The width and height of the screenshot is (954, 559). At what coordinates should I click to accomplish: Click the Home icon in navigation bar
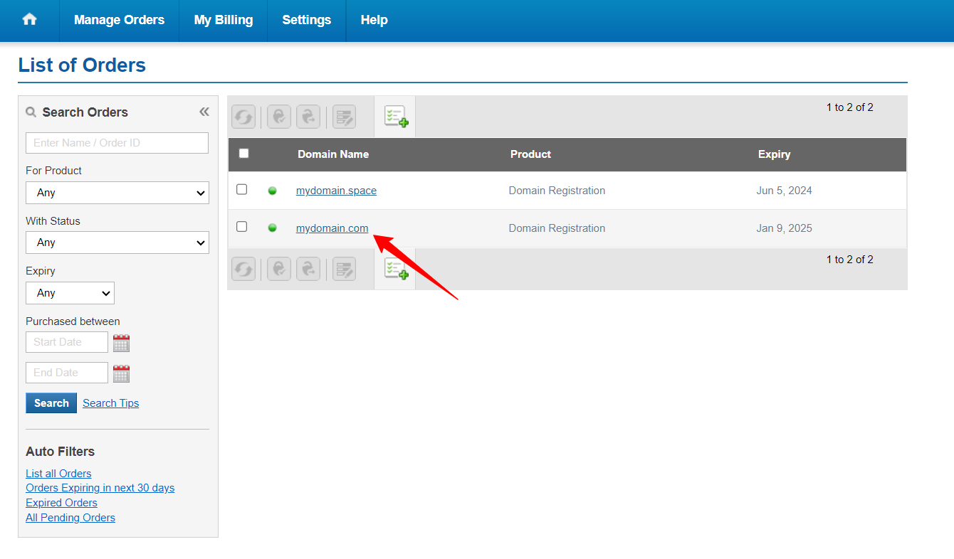pyautogui.click(x=29, y=20)
